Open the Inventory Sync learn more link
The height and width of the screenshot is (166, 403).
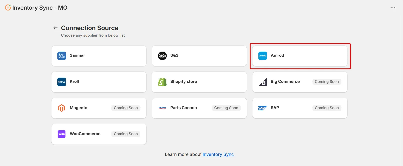click(218, 154)
